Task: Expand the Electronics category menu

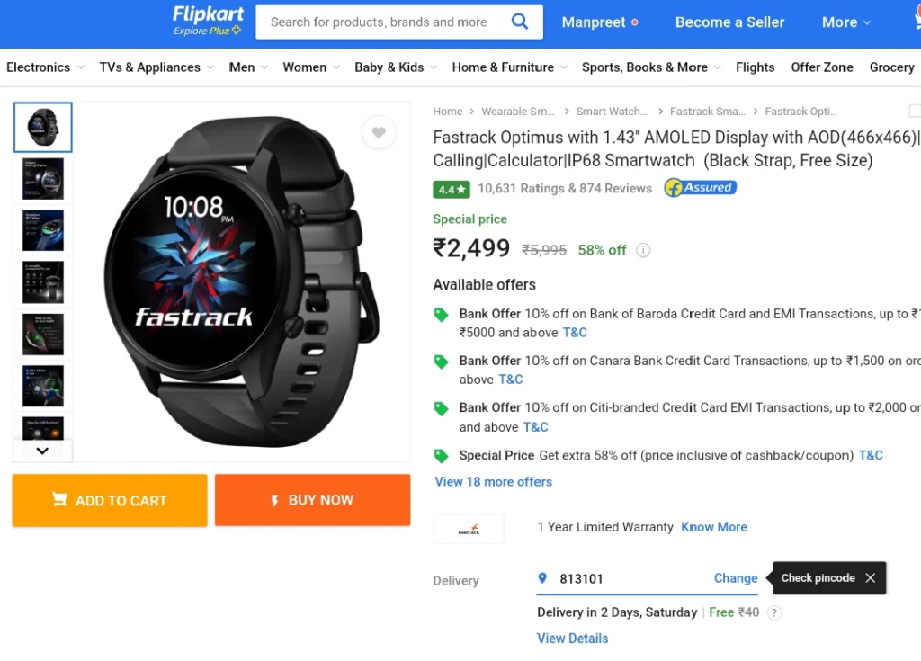Action: pos(45,67)
